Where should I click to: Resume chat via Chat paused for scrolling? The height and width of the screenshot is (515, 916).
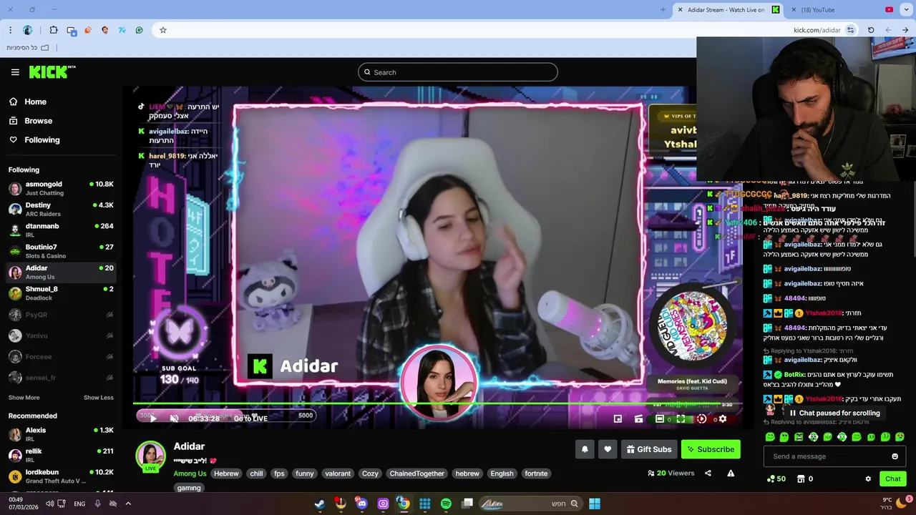click(x=834, y=413)
